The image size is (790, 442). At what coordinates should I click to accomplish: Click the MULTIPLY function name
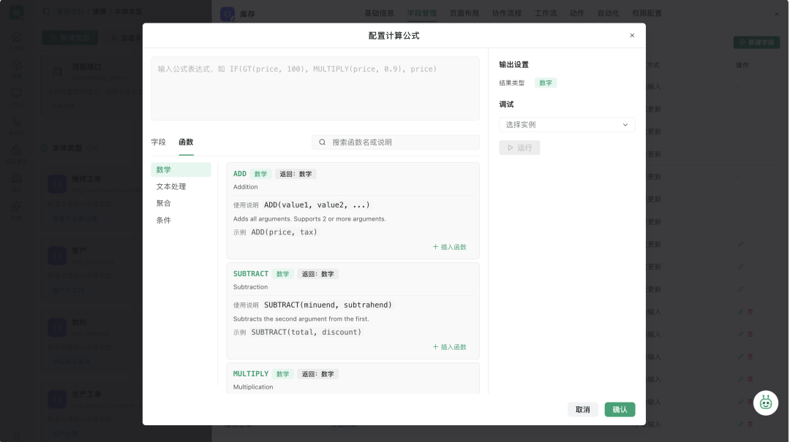(250, 374)
